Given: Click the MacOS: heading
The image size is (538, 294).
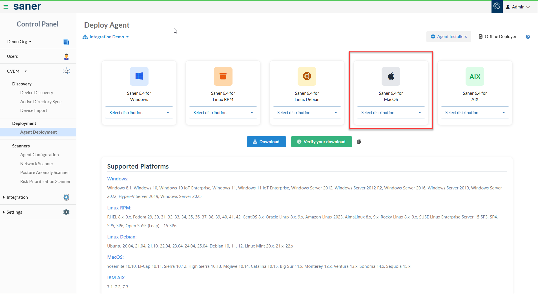Looking at the screenshot, I should pos(115,257).
